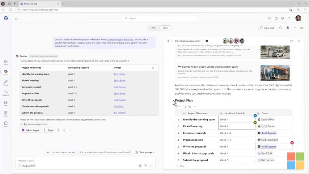This screenshot has width=309, height=174.
Task: Select 'Week 2-4' cell in Customer research page row
Action: [x=237, y=133]
